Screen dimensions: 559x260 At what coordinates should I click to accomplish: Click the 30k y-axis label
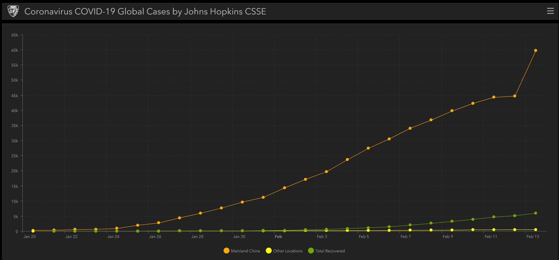pyautogui.click(x=15, y=141)
